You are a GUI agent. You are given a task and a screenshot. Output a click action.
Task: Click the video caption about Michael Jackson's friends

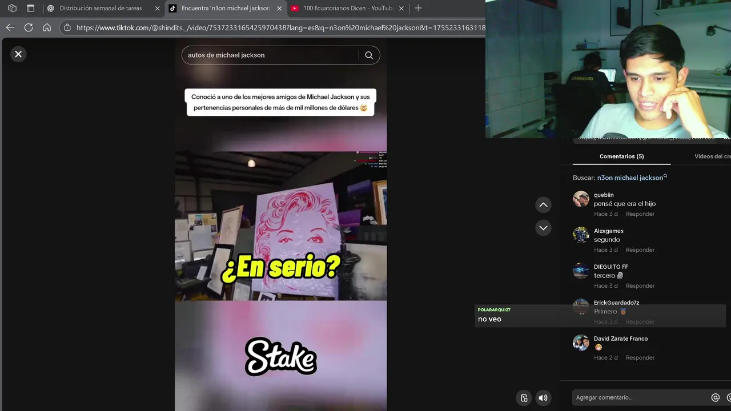coord(280,102)
